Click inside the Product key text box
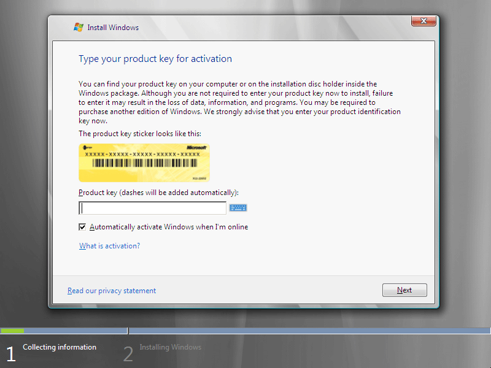Screen dimensions: 491x368 pyautogui.click(x=152, y=208)
